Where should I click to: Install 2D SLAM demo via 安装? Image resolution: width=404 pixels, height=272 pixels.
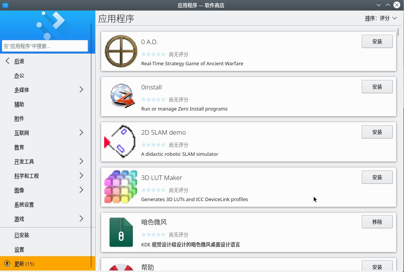(377, 132)
